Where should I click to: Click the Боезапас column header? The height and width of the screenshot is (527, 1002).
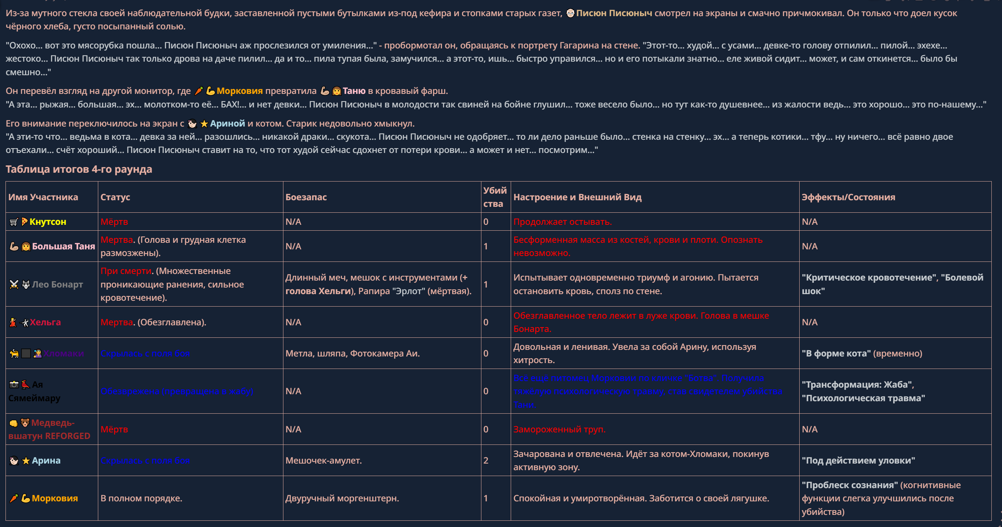[x=306, y=197]
